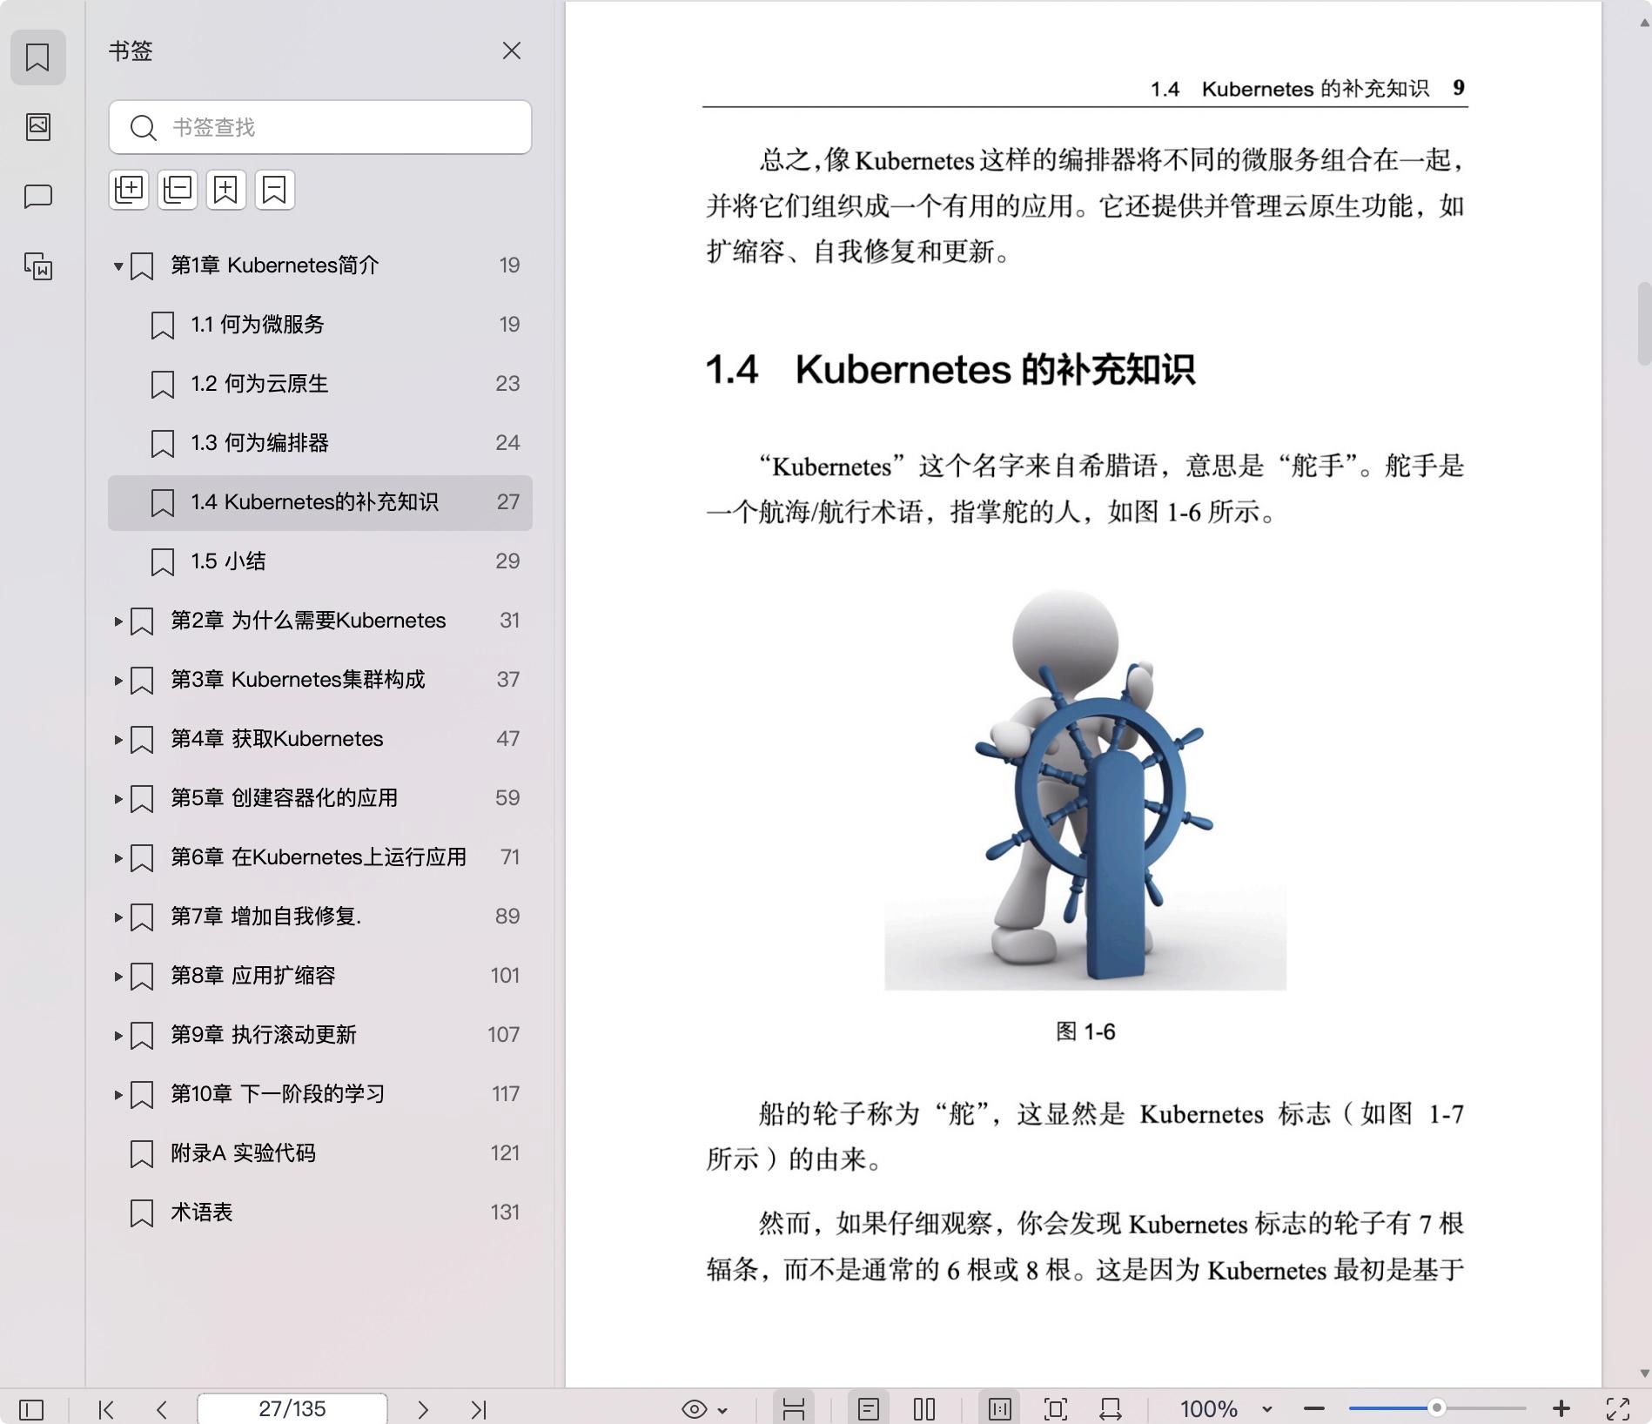Delete bookmark icon
The image size is (1652, 1424).
click(275, 190)
